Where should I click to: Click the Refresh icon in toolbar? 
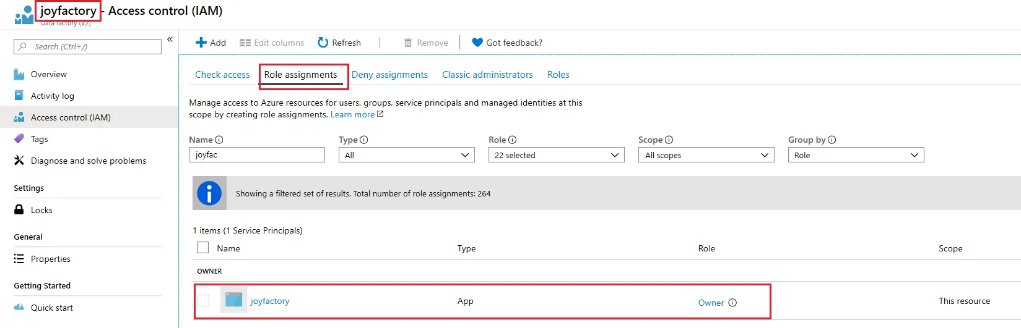pyautogui.click(x=323, y=43)
